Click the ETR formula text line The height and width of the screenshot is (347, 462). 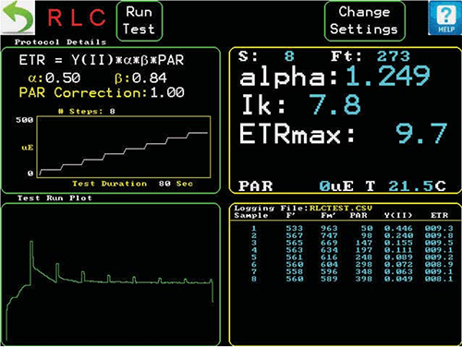(x=102, y=60)
